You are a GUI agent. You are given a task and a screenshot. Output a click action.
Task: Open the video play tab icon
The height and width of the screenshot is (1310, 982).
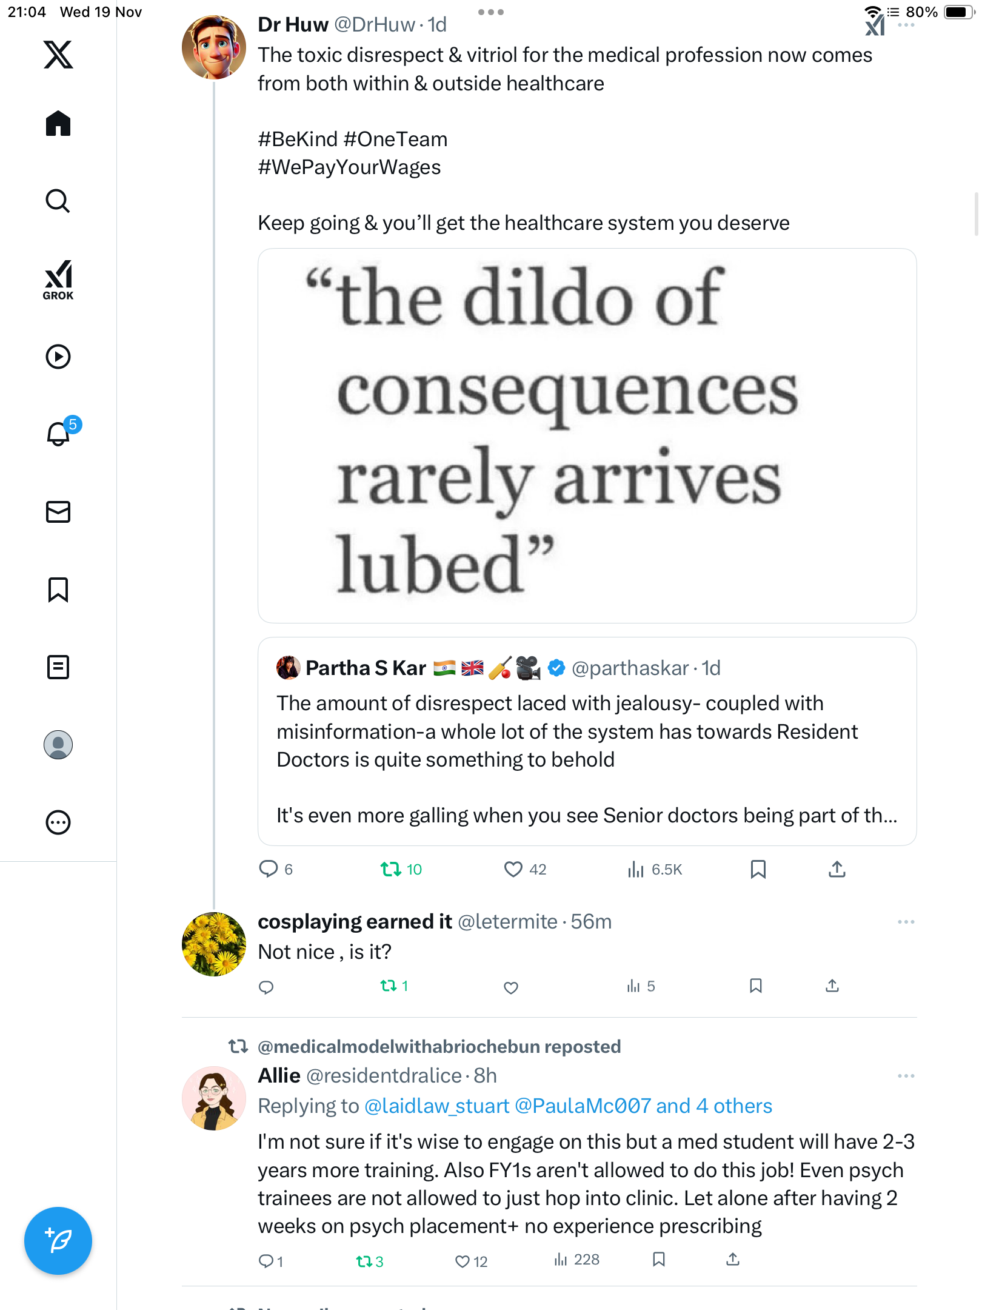coord(58,357)
